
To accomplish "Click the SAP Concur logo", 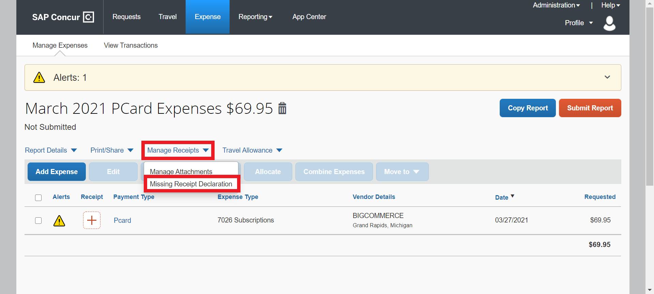I will point(63,17).
